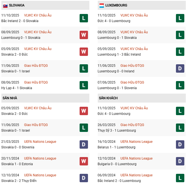
Task: Open UEFA Nations League link dated 20/11/2024
Action: coord(40,158)
